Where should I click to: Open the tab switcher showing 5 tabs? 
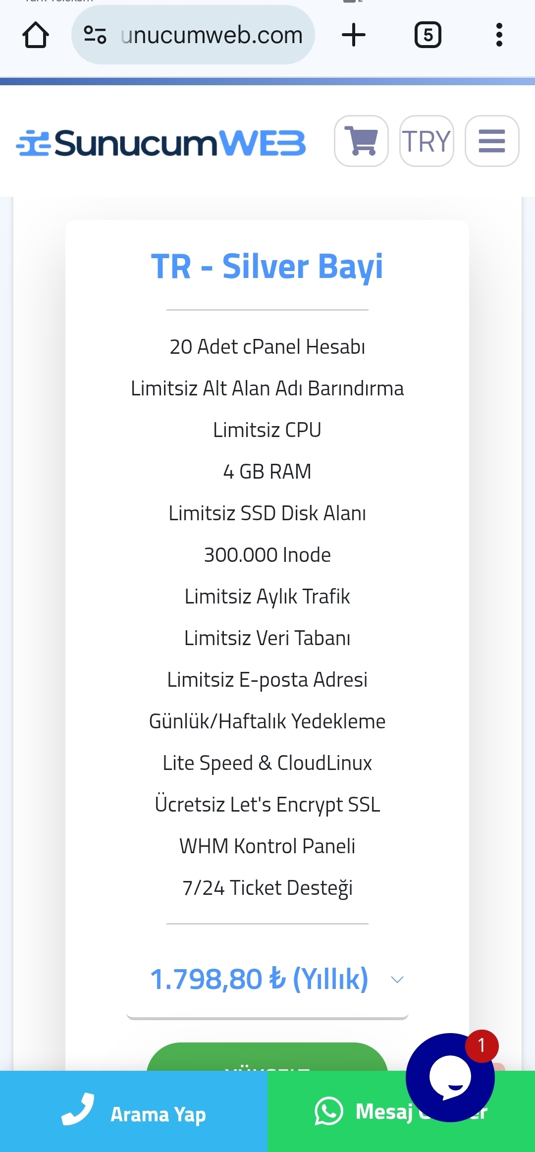pyautogui.click(x=428, y=35)
